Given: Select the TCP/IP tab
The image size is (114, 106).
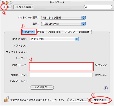Looking at the screenshot, I should [29, 32].
